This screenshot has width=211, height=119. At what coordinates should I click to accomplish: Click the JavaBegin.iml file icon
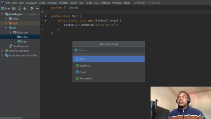pyautogui.click(x=11, y=46)
